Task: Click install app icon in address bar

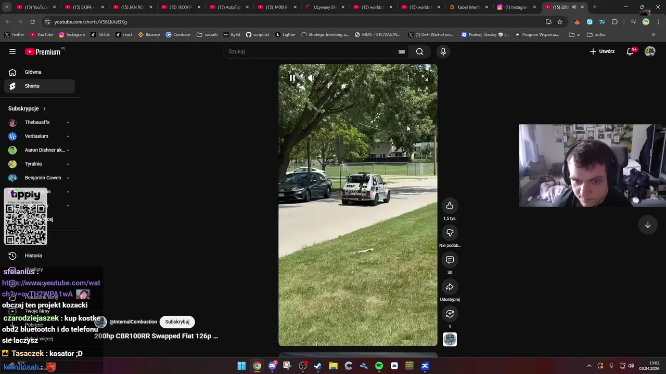Action: pos(548,22)
